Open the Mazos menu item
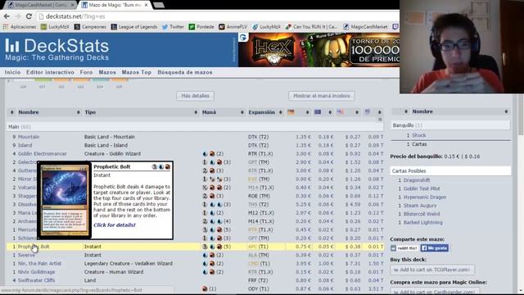 pos(107,72)
